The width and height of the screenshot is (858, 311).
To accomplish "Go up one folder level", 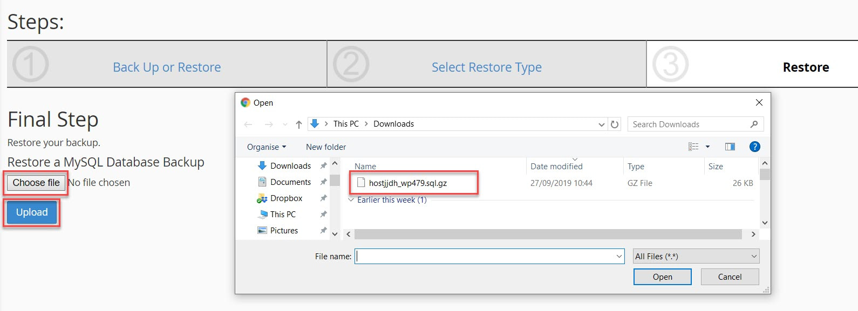I will pyautogui.click(x=299, y=125).
